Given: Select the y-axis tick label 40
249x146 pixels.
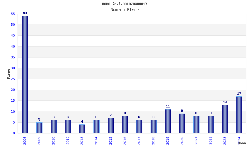Looking at the screenshot, I should pos(13,46).
